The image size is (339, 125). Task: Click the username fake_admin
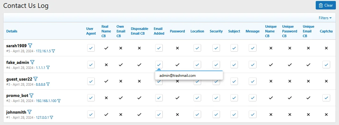coord(18,62)
